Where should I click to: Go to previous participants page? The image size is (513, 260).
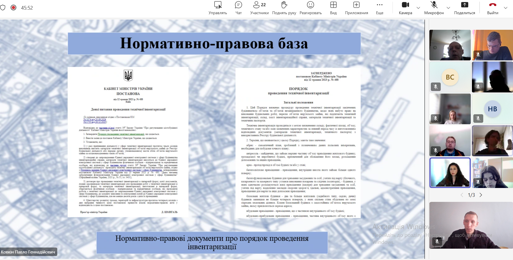point(462,195)
